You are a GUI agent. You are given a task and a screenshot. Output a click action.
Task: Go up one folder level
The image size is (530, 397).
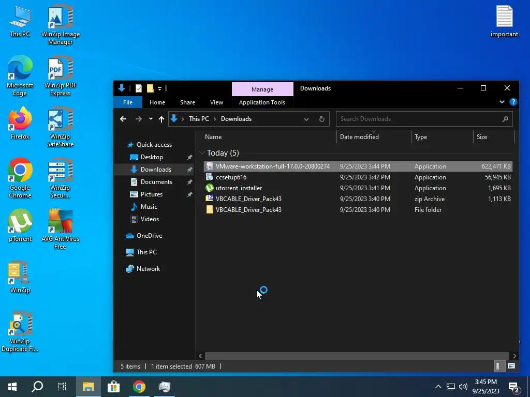(161, 119)
